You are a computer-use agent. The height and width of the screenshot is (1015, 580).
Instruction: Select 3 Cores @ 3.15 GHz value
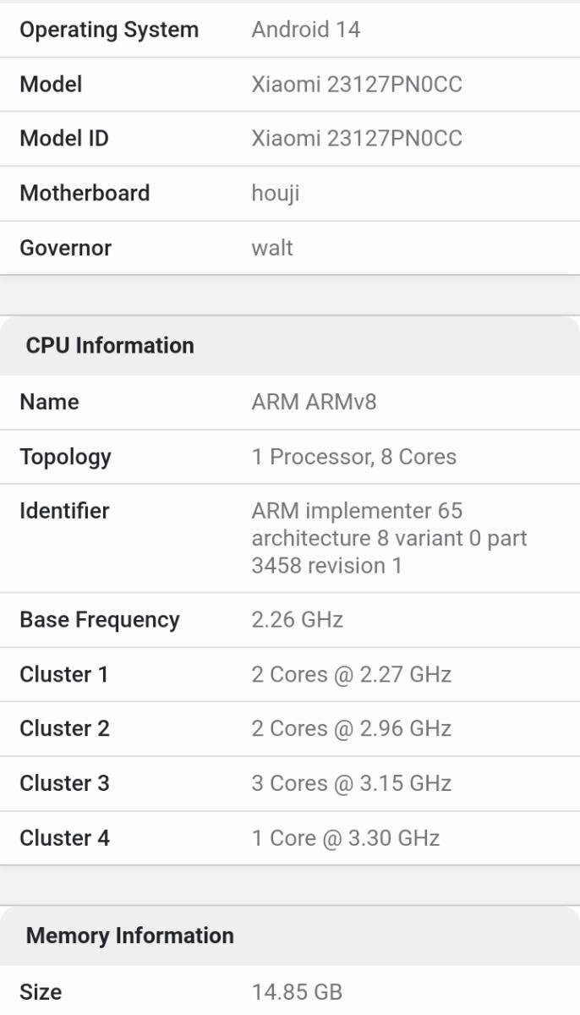click(352, 783)
